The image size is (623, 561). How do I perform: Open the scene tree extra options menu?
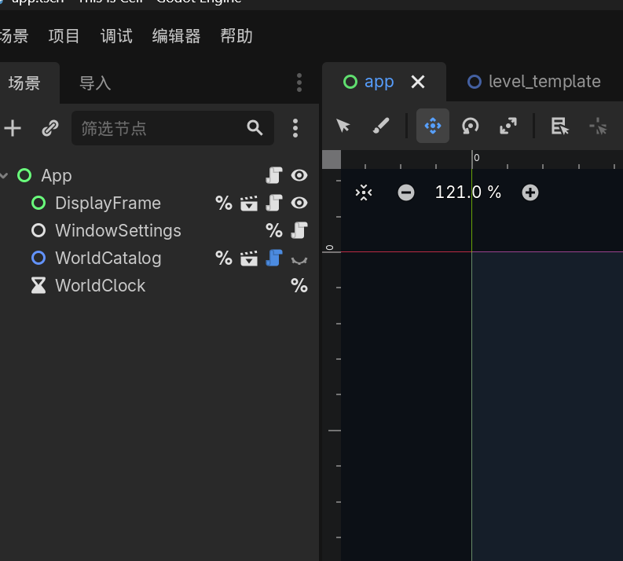295,128
